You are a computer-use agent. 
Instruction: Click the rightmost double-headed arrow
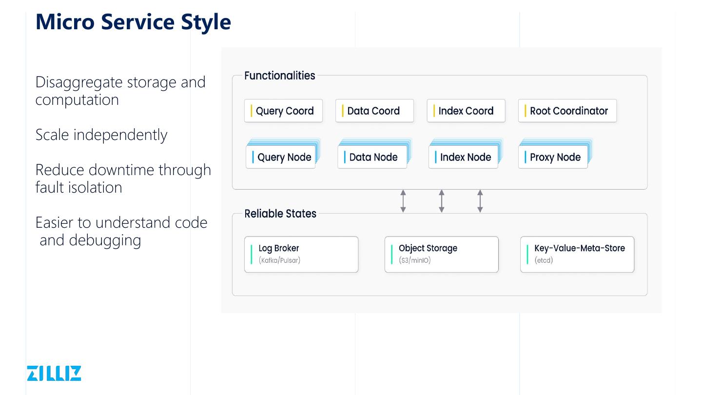coord(480,201)
